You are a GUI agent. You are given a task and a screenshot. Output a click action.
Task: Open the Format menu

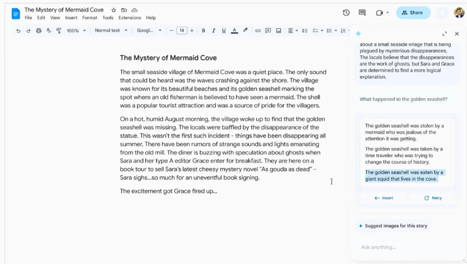tap(89, 18)
